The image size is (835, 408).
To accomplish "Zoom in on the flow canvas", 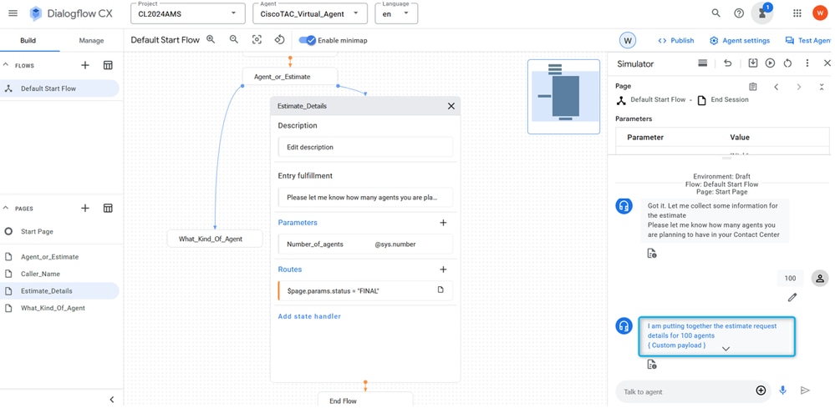I will [211, 39].
